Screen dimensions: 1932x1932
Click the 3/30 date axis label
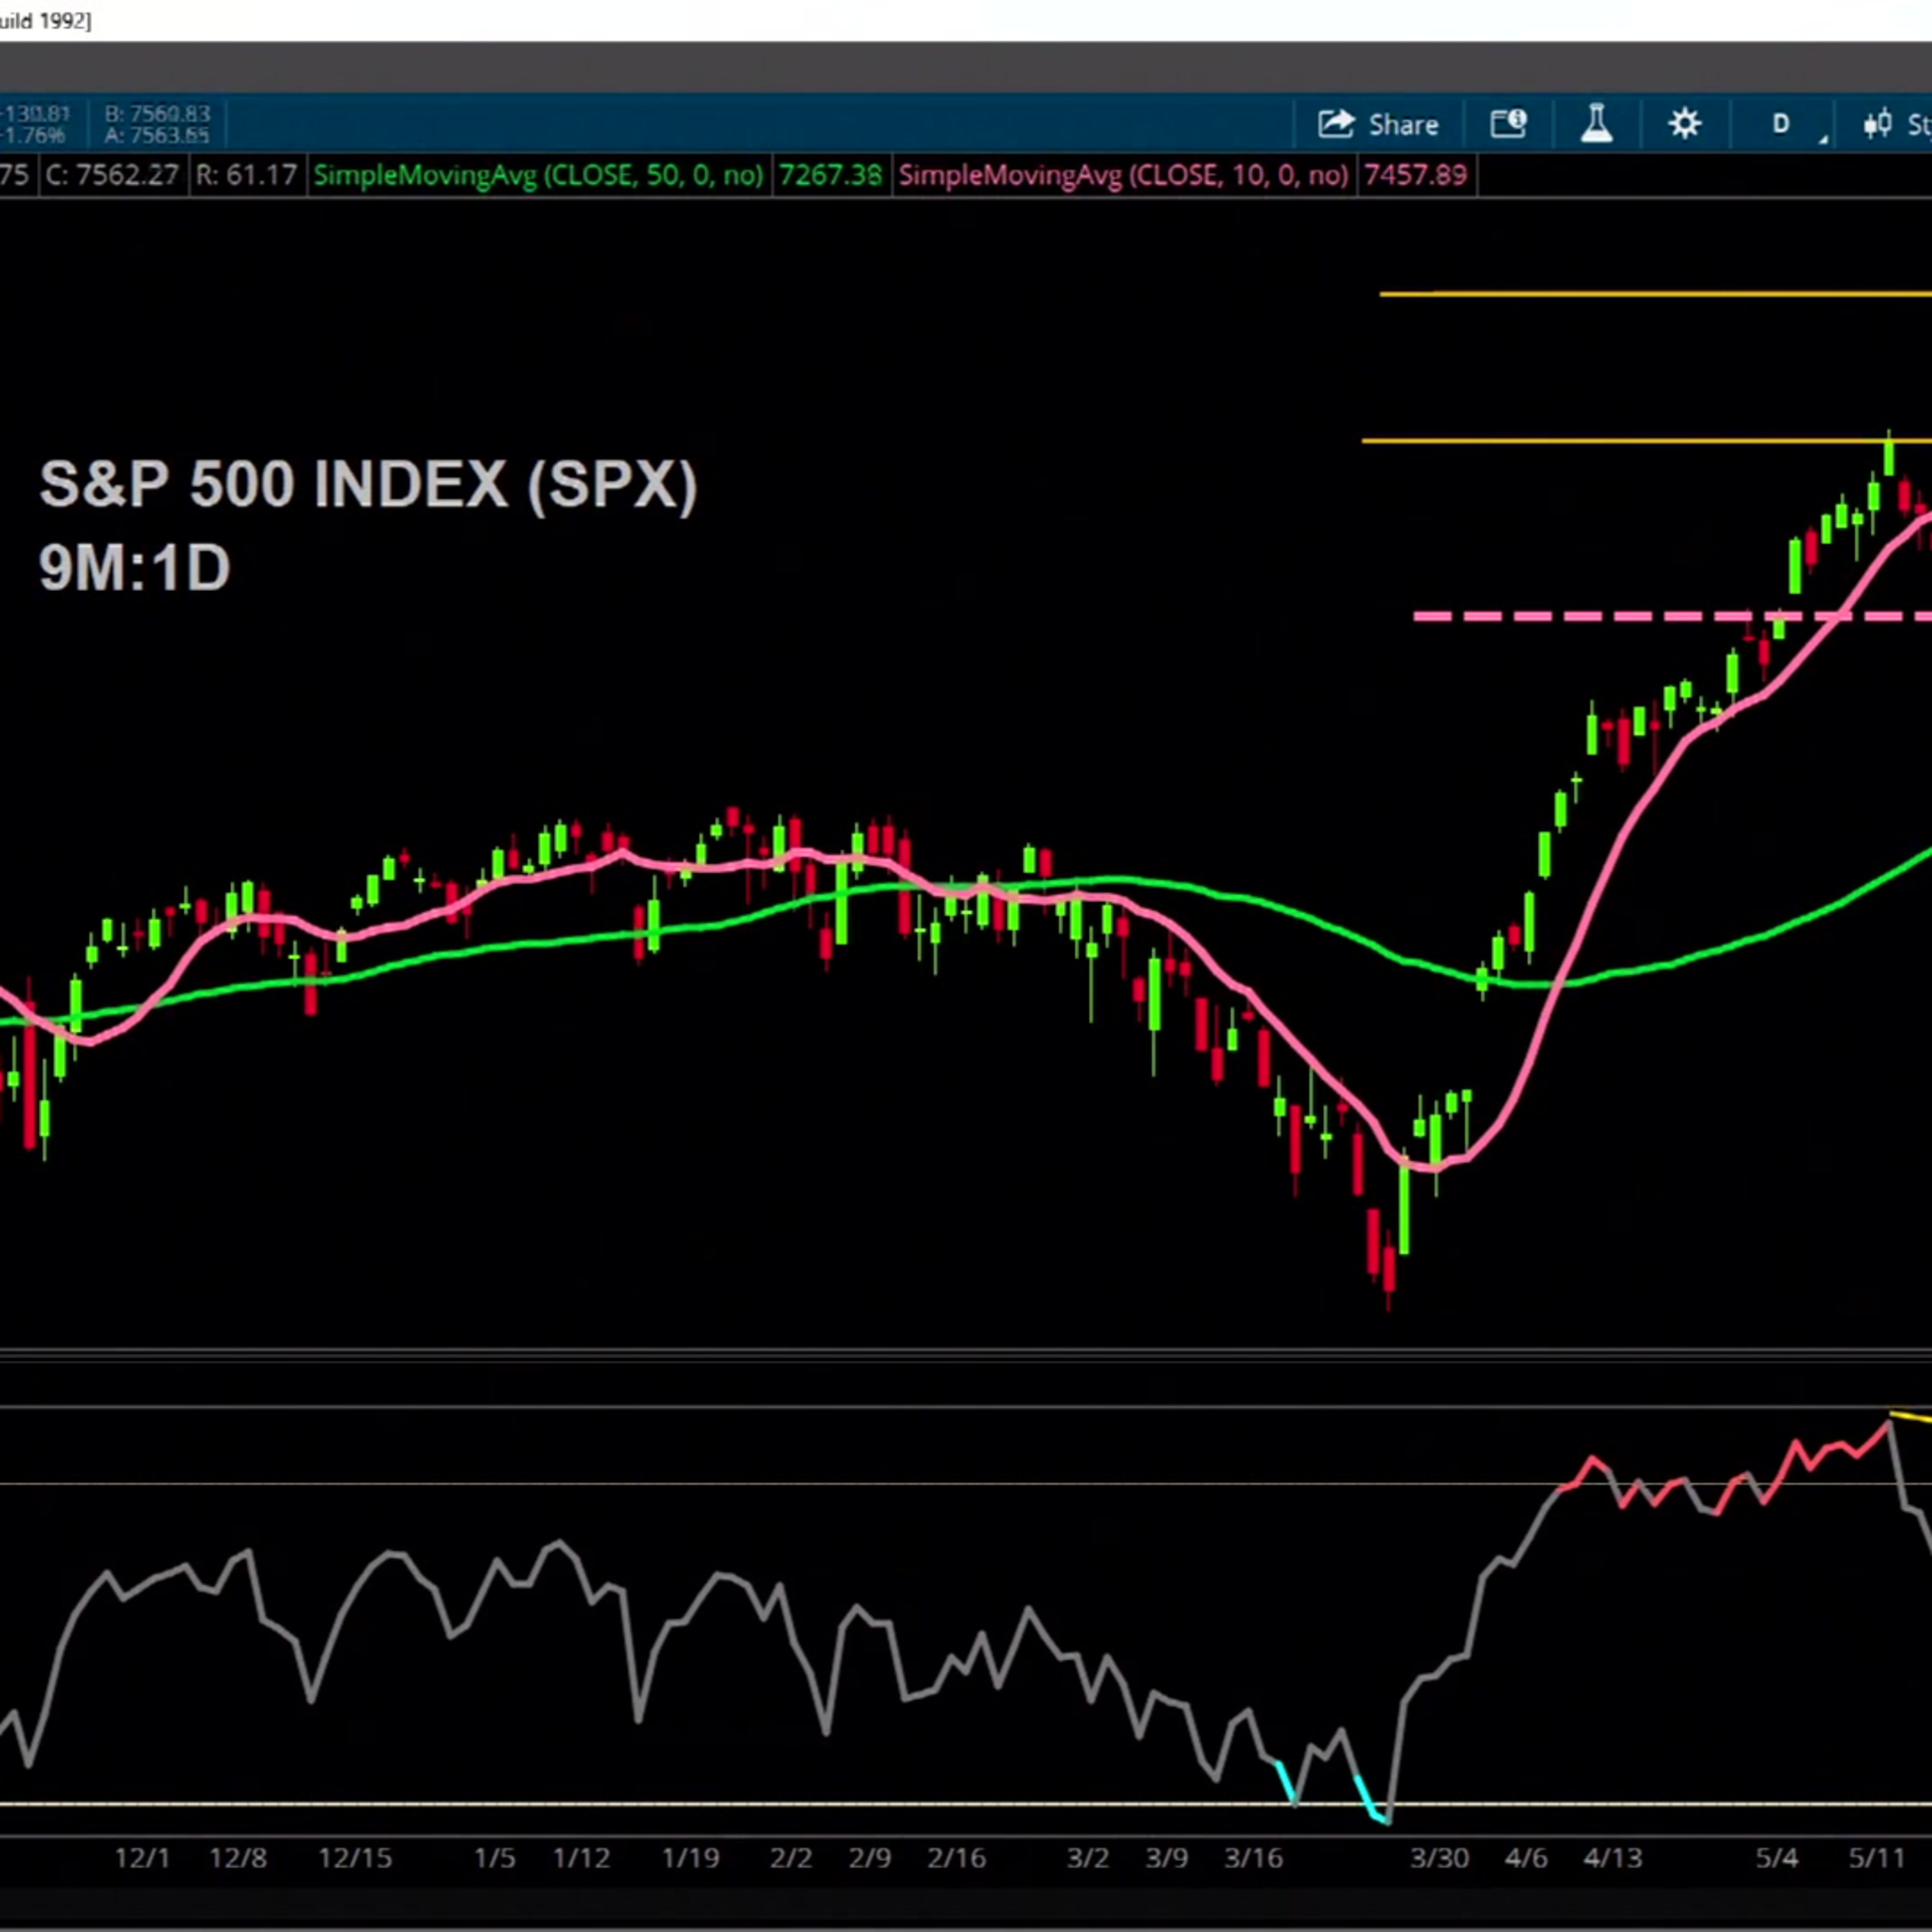pyautogui.click(x=1440, y=1858)
